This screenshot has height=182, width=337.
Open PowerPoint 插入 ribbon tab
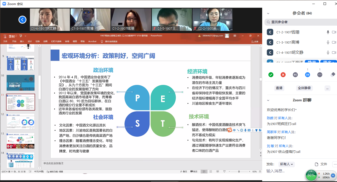[x=22, y=41]
